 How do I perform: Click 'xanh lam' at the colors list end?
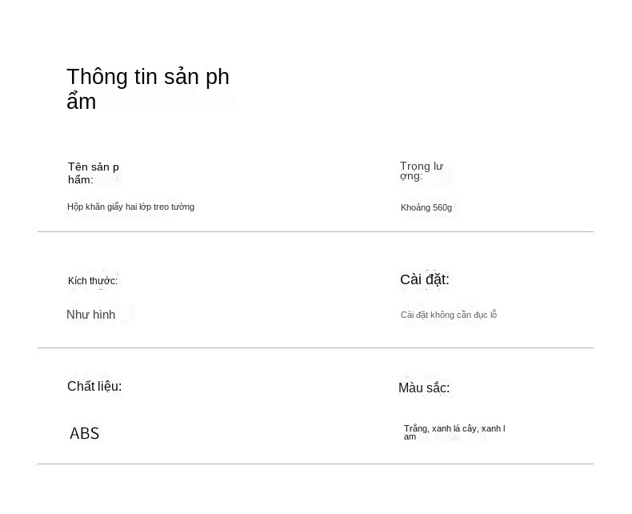pos(493,429)
